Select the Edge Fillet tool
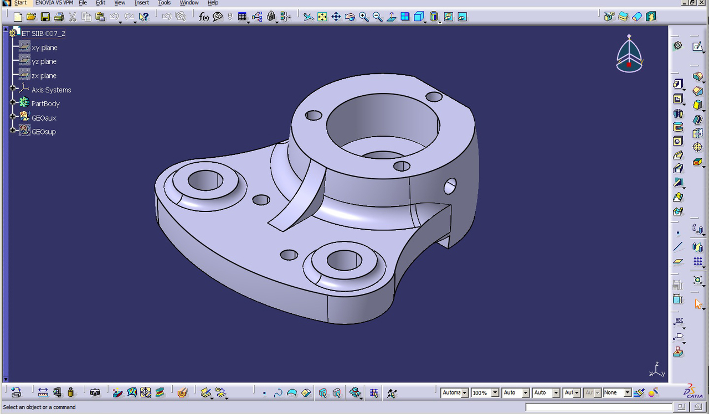This screenshot has height=414, width=709. click(697, 76)
